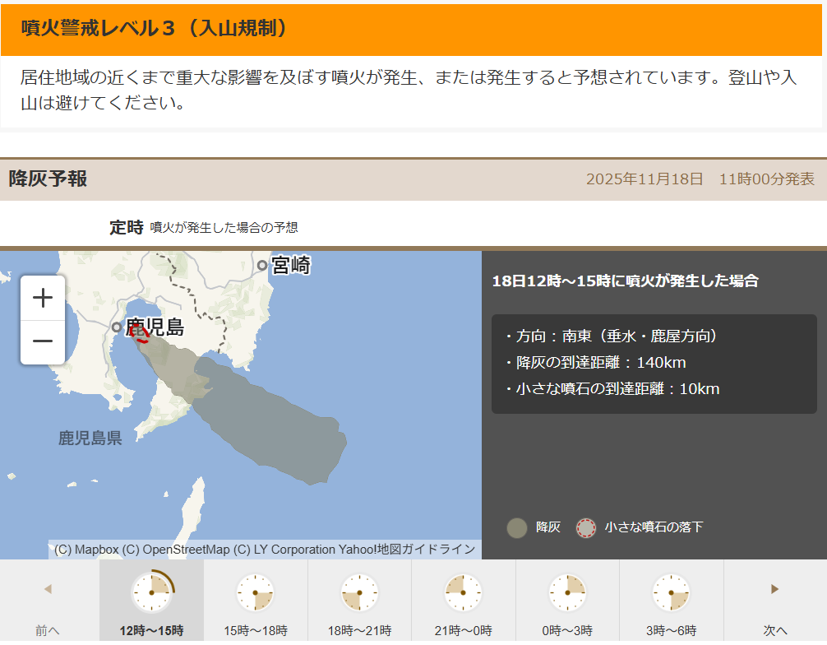The width and height of the screenshot is (827, 645).
Task: Click the 宮崎 city marker on map
Action: [262, 265]
